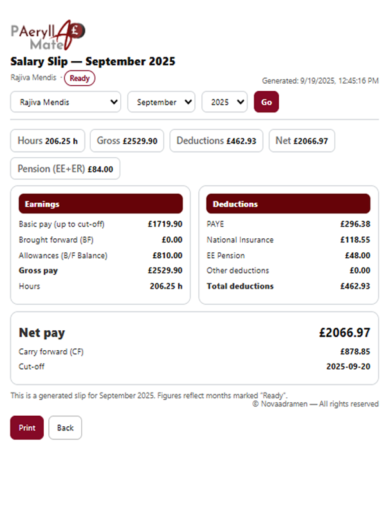Open the Rajiva Mendis employee dropdown
This screenshot has height=515, width=386.
click(65, 102)
